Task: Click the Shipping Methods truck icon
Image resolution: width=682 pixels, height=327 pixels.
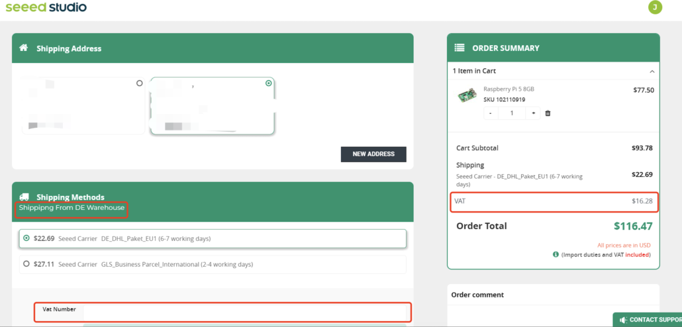Action: pos(24,197)
